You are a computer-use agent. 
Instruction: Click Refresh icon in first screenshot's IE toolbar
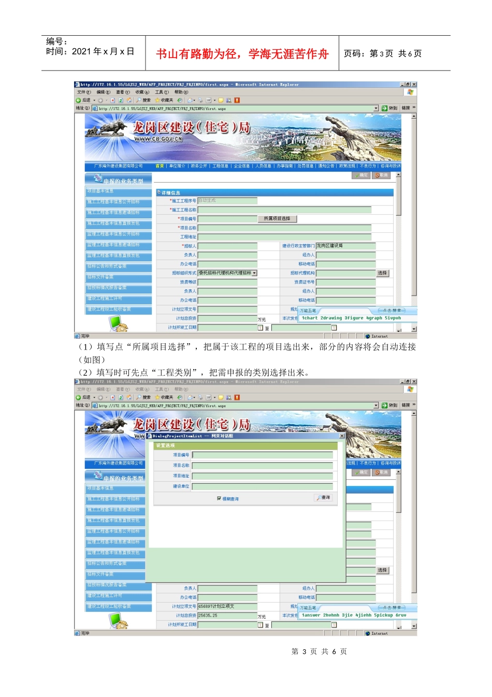tap(120, 100)
